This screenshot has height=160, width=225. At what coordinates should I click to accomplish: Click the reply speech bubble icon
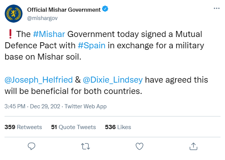(31, 146)
